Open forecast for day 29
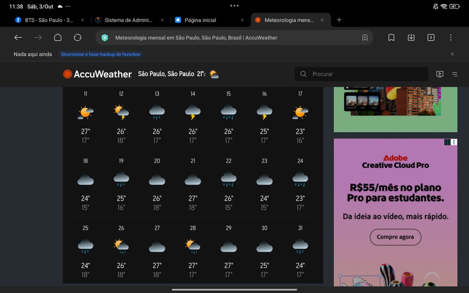This screenshot has width=469, height=293. (229, 251)
